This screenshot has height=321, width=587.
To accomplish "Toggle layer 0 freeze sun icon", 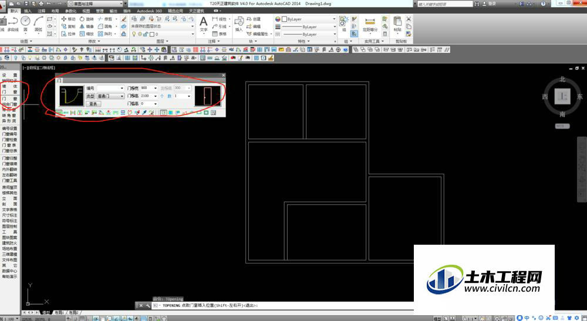I will click(x=140, y=34).
